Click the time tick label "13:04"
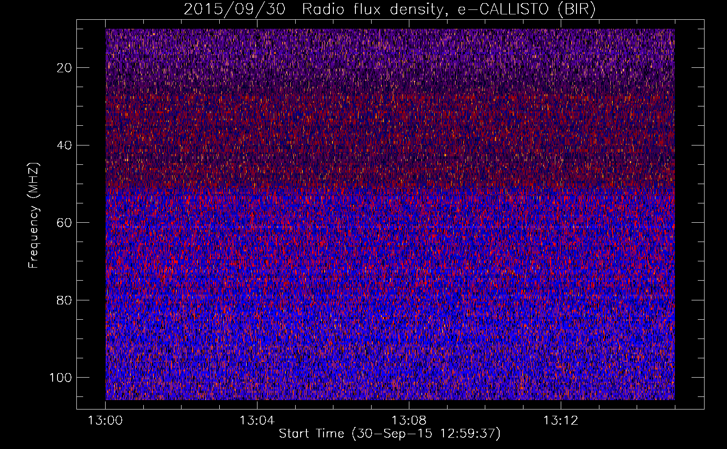 point(257,421)
